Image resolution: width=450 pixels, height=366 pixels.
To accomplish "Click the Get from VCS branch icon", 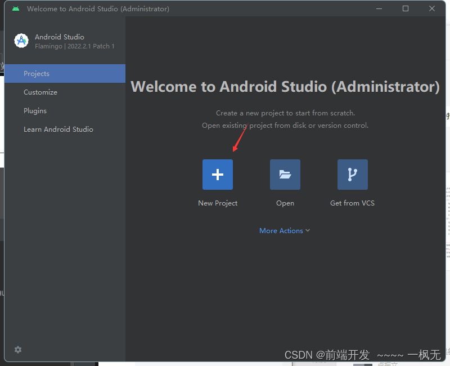I will click(x=353, y=175).
